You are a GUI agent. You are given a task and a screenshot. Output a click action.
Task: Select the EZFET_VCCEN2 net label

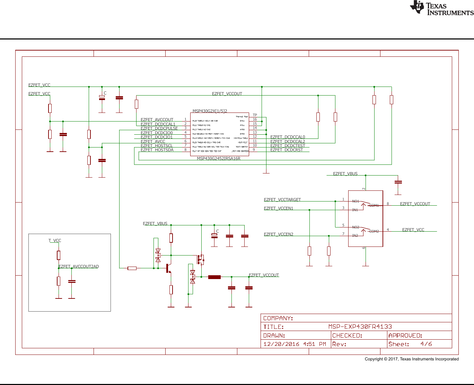pos(278,234)
